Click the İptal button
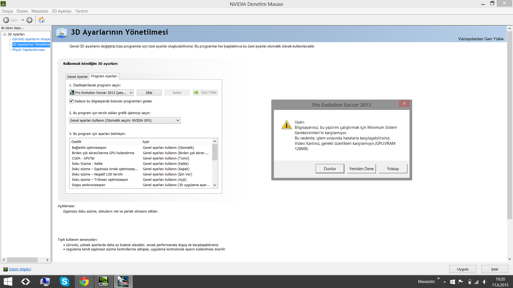513x288 pixels. [495, 269]
